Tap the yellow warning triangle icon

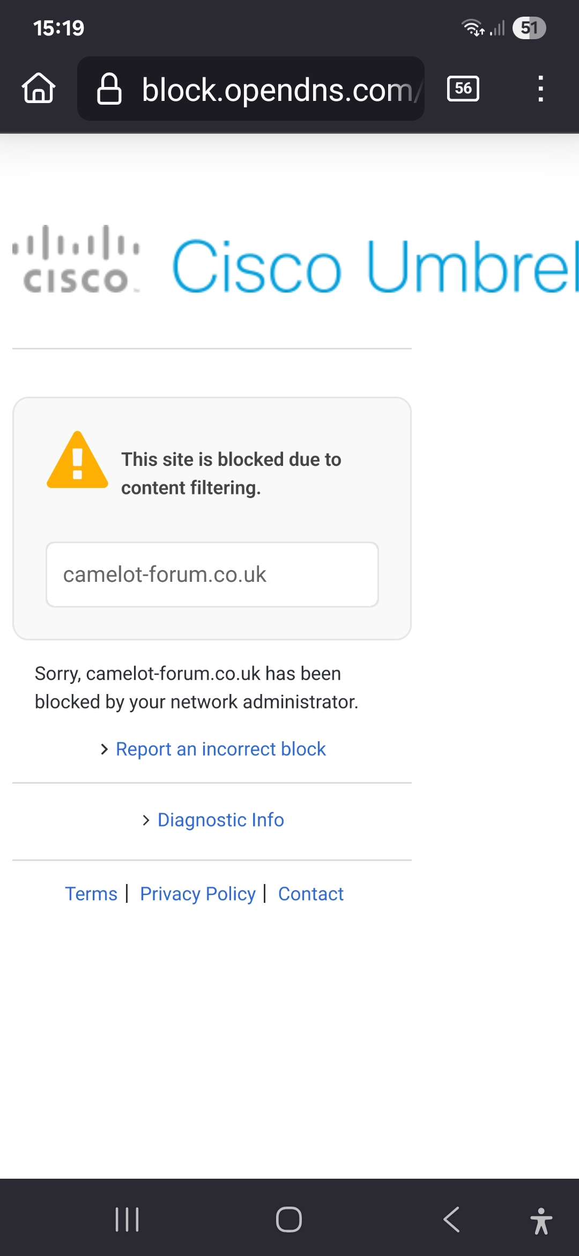pyautogui.click(x=78, y=460)
